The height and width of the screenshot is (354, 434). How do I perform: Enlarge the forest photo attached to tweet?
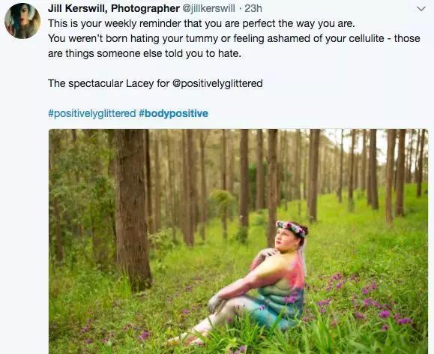pos(238,241)
